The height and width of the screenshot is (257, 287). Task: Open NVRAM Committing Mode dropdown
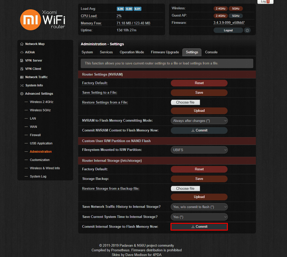tap(199, 121)
